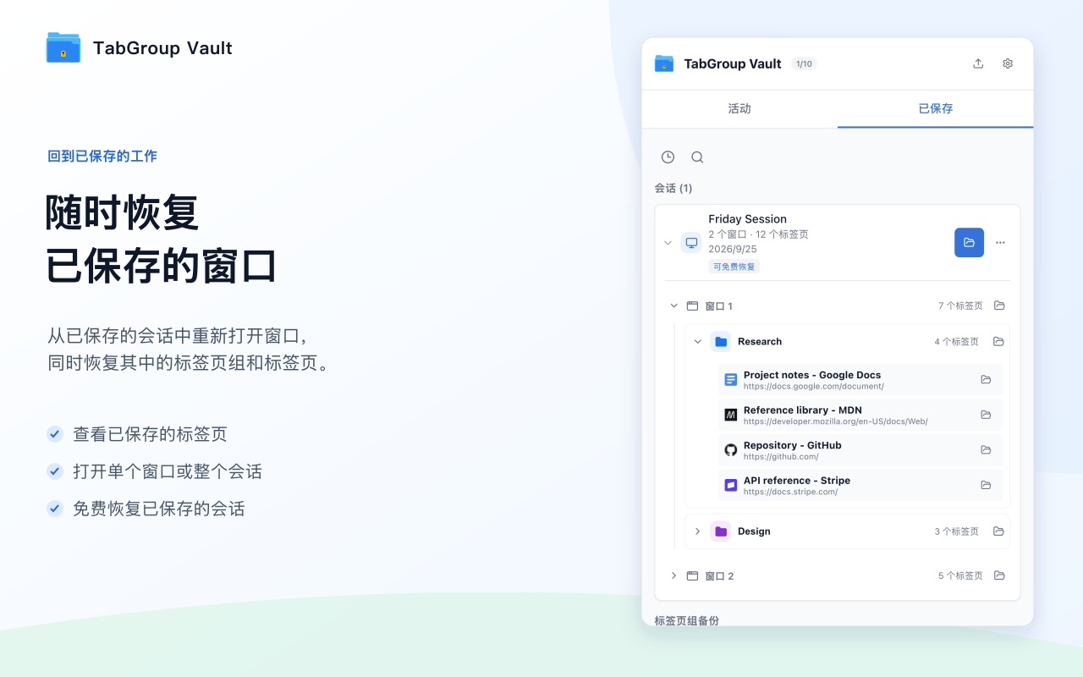Click GitHub favicon of Repository row
The width and height of the screenshot is (1083, 677).
click(x=731, y=450)
